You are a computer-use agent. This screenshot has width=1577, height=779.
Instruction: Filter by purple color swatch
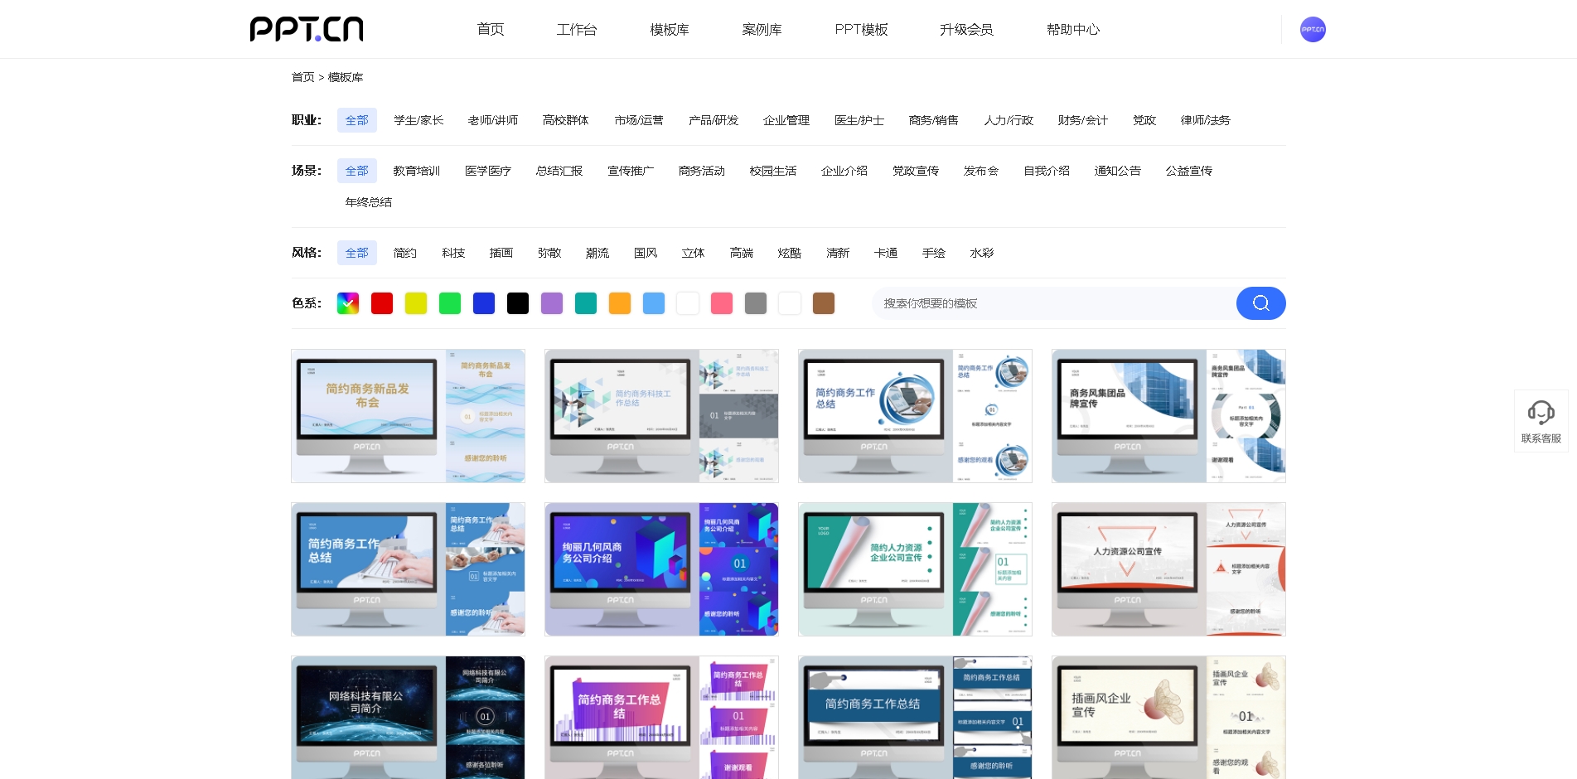(x=552, y=303)
